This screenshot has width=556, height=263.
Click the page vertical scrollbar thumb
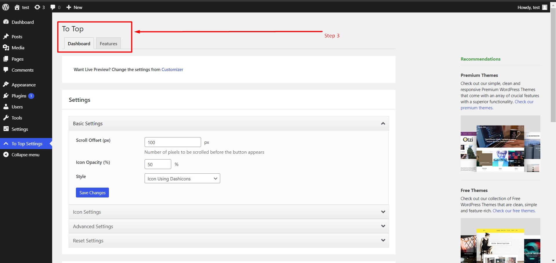553,65
